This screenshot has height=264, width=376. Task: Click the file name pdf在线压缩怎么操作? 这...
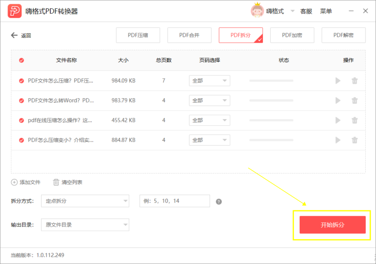[x=60, y=120]
